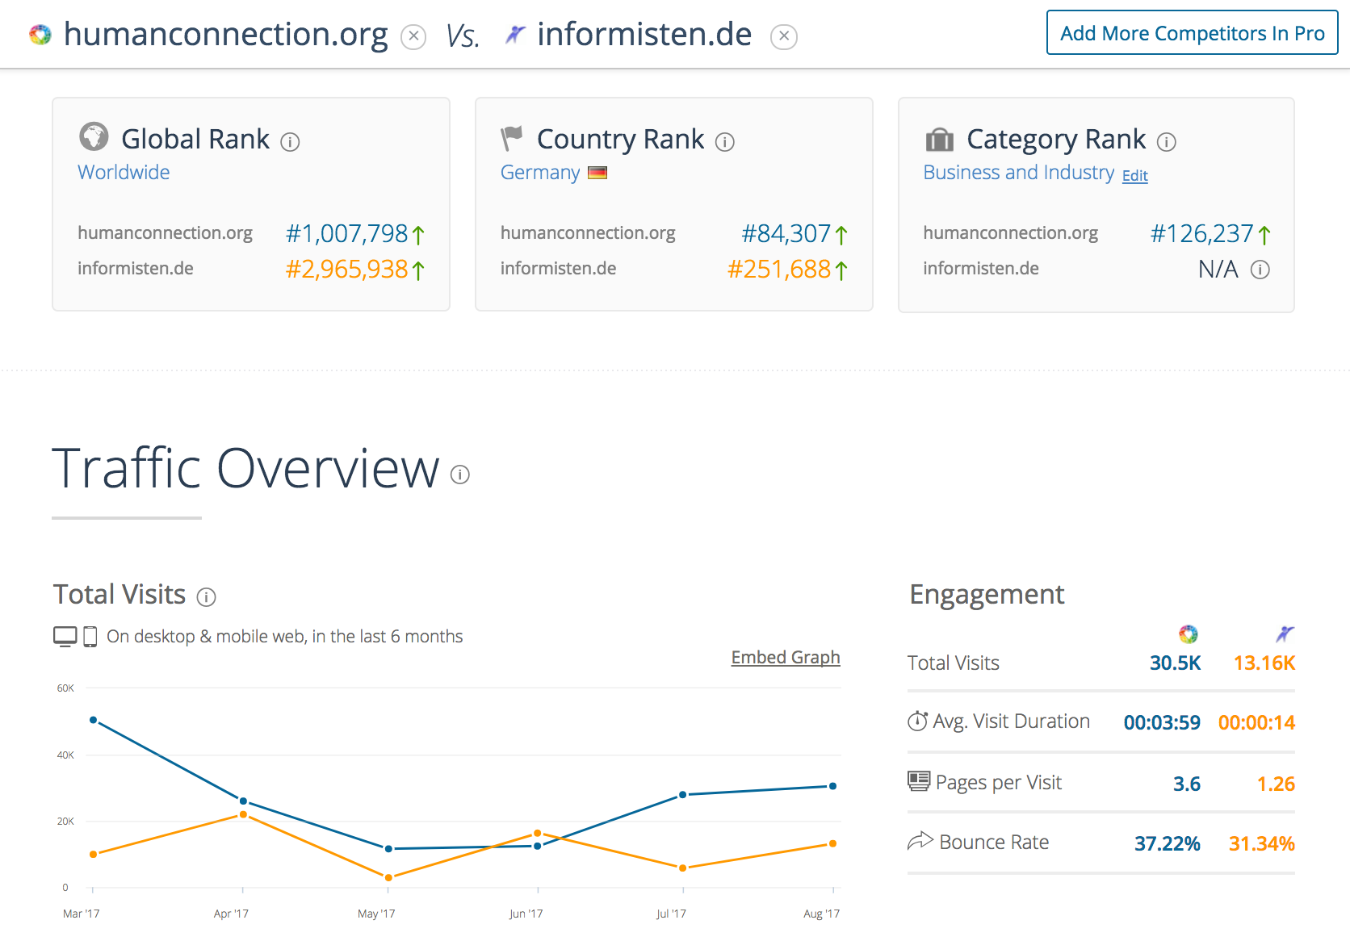Click pages per visit 3.6

1186,784
